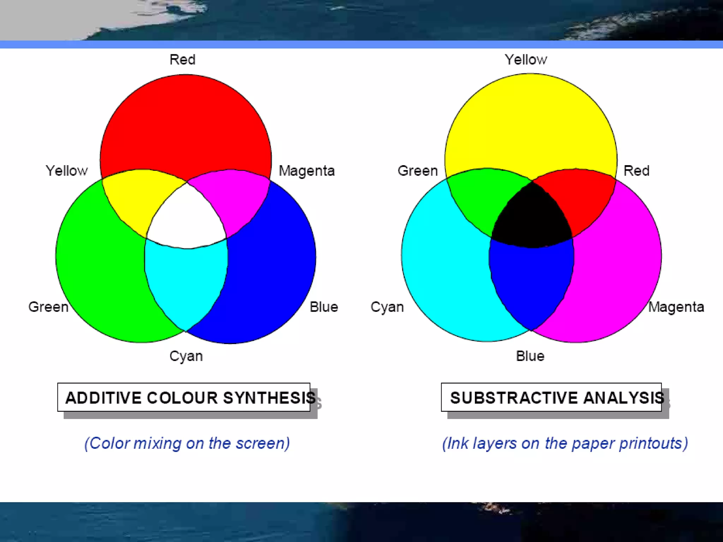The width and height of the screenshot is (723, 542).
Task: Select the cyan overlap in additive diagram
Action: click(186, 282)
